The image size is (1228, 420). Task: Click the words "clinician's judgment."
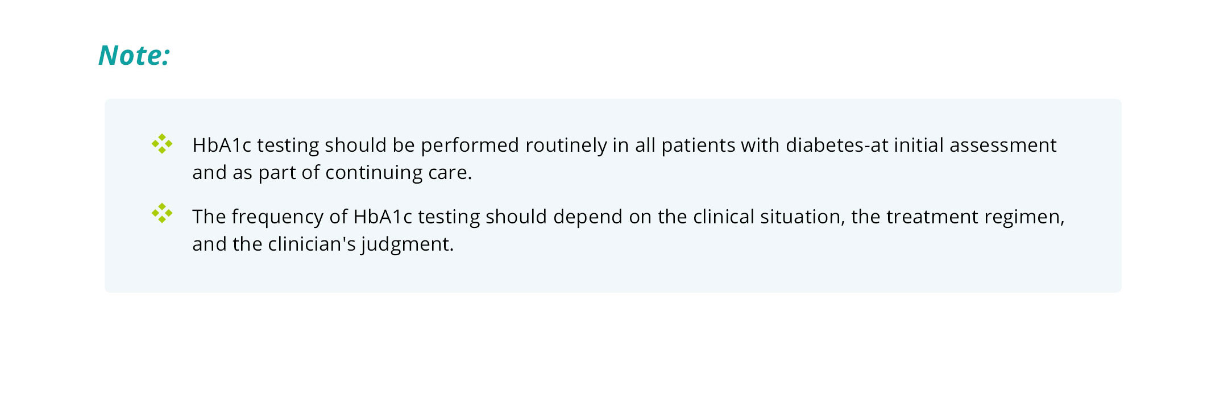[361, 244]
